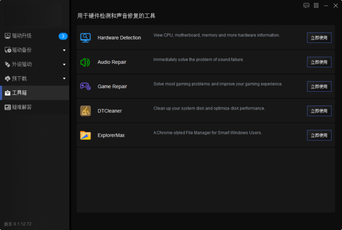Image resolution: width=342 pixels, height=230 pixels.
Task: Click the DTCleaner broom icon
Action: 85,111
